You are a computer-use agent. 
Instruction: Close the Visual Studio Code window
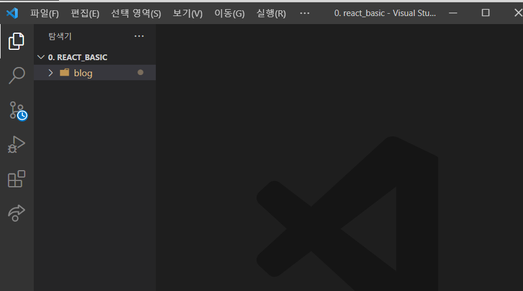pyautogui.click(x=518, y=13)
